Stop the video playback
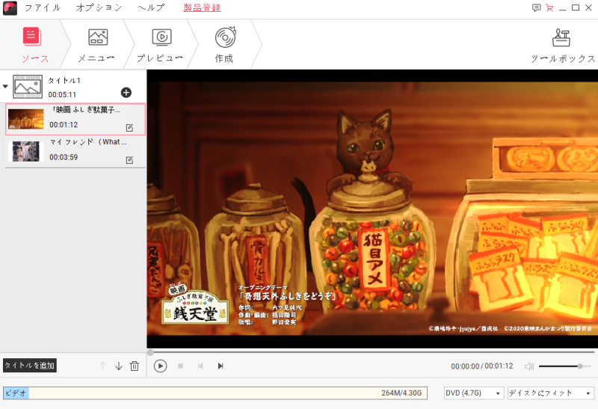Viewport: 598px width, 409px height. click(x=180, y=366)
